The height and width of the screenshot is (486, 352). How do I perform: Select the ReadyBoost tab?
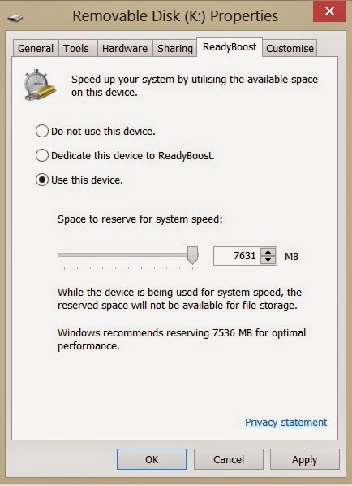(230, 47)
